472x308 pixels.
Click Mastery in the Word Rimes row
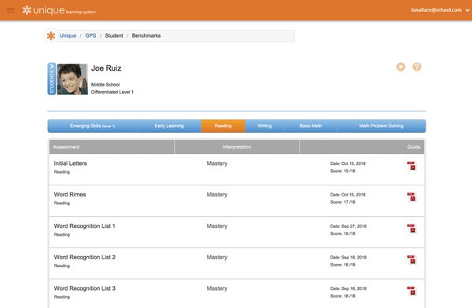(x=217, y=195)
